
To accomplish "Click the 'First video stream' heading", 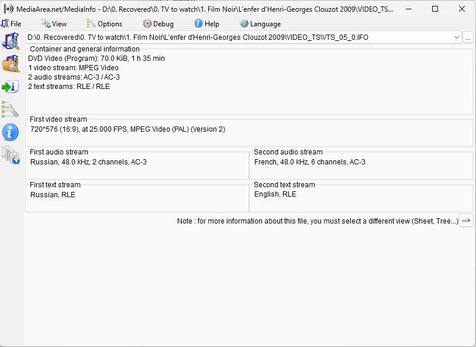I will (x=58, y=119).
